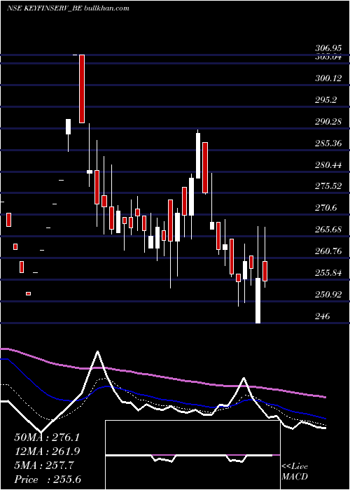Click the 255.84 price level label

[328, 273]
